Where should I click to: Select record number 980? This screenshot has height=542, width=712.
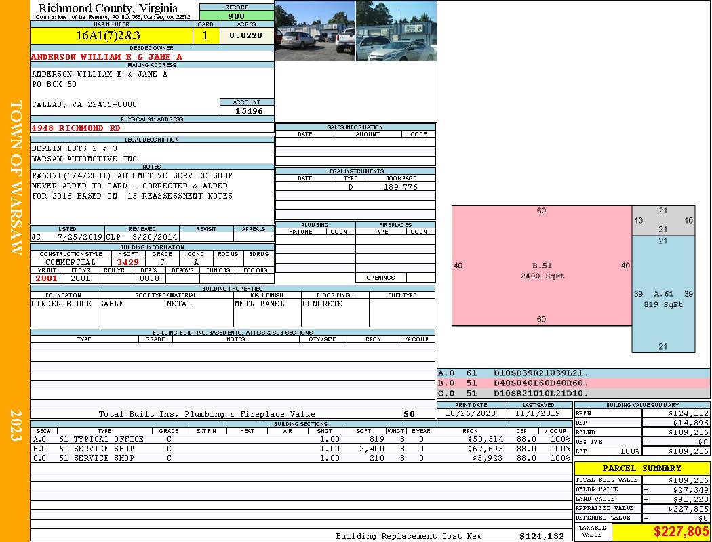click(x=237, y=16)
